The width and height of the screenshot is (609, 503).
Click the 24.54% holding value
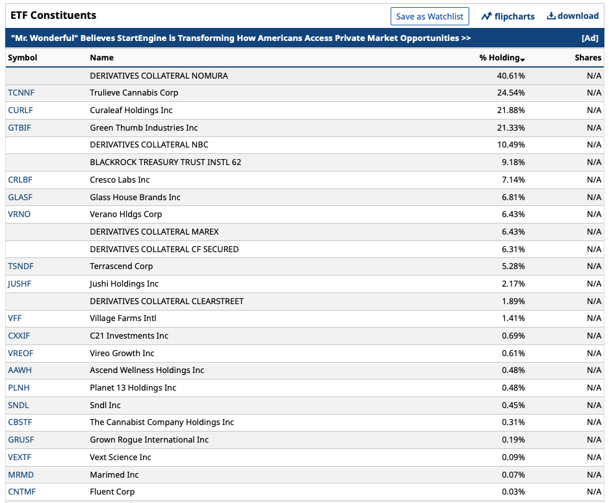tap(511, 93)
